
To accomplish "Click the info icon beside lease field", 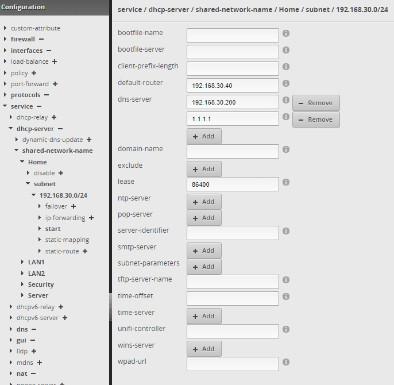I will [286, 182].
